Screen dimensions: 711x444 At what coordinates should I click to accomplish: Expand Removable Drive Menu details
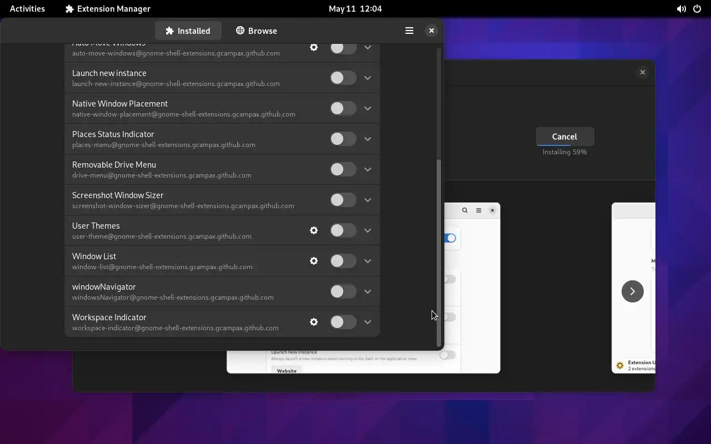click(x=368, y=170)
